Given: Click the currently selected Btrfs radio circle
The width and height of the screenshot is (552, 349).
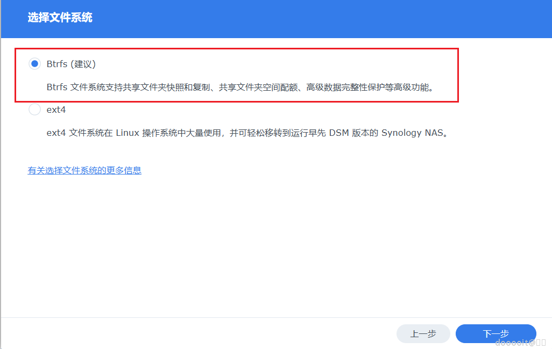Looking at the screenshot, I should click(34, 63).
